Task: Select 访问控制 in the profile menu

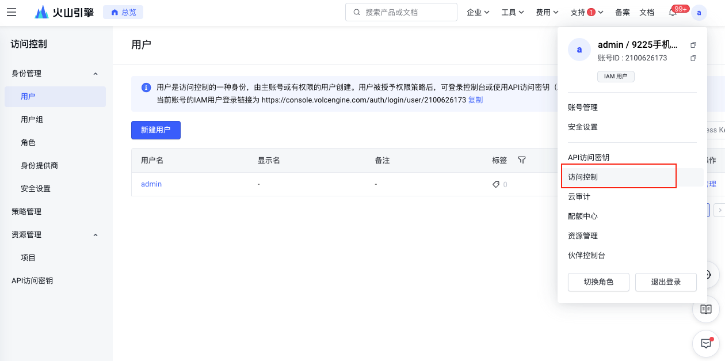Action: (x=583, y=177)
